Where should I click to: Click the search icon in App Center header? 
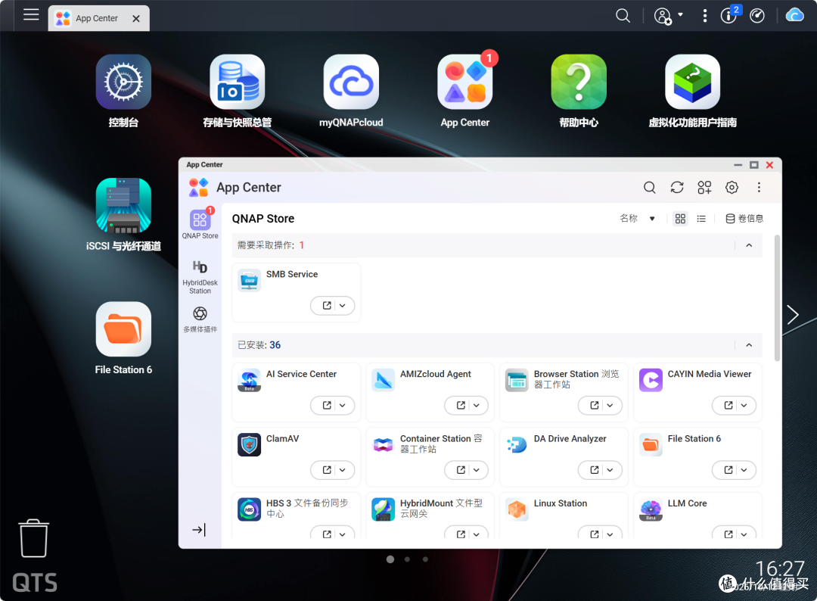pos(649,187)
